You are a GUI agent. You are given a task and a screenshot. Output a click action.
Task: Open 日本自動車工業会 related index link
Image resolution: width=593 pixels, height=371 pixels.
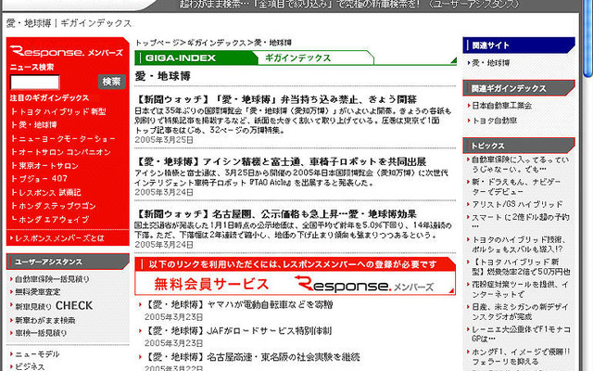coord(502,106)
